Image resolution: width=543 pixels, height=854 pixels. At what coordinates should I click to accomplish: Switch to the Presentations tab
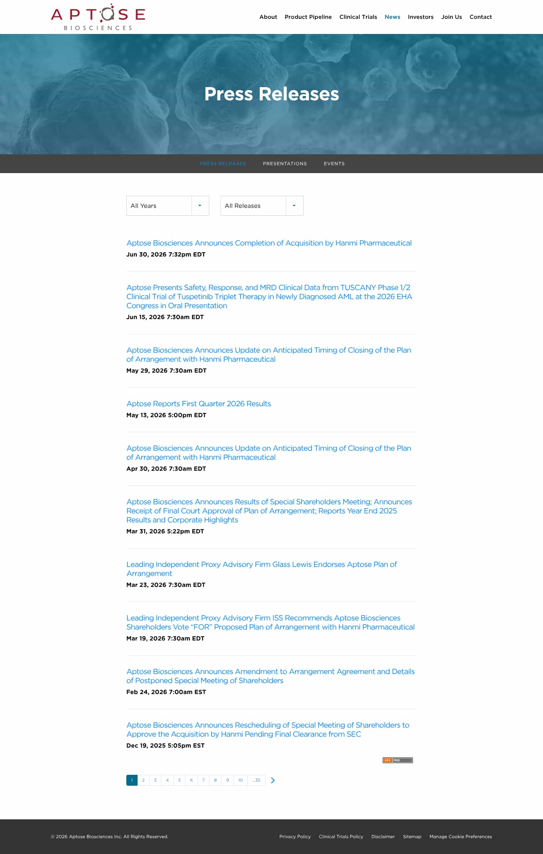click(285, 164)
